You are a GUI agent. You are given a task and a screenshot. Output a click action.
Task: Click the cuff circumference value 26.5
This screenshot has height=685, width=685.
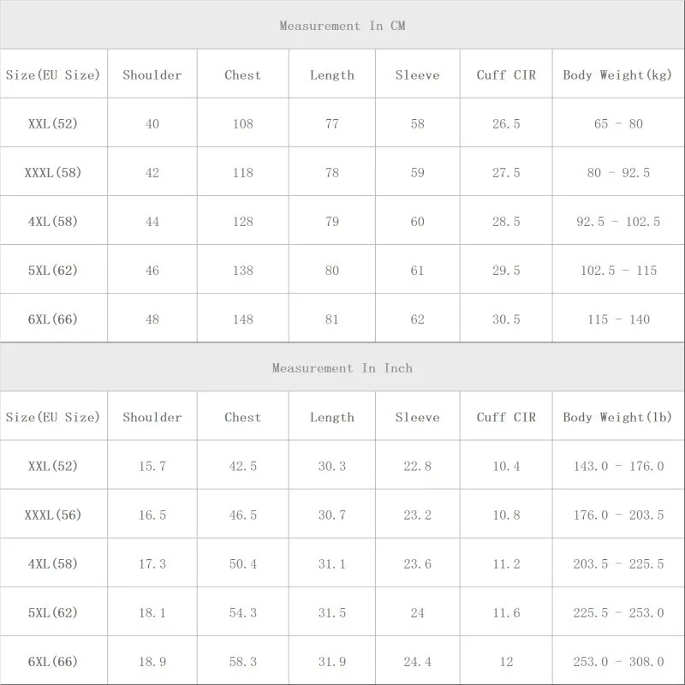tap(506, 124)
